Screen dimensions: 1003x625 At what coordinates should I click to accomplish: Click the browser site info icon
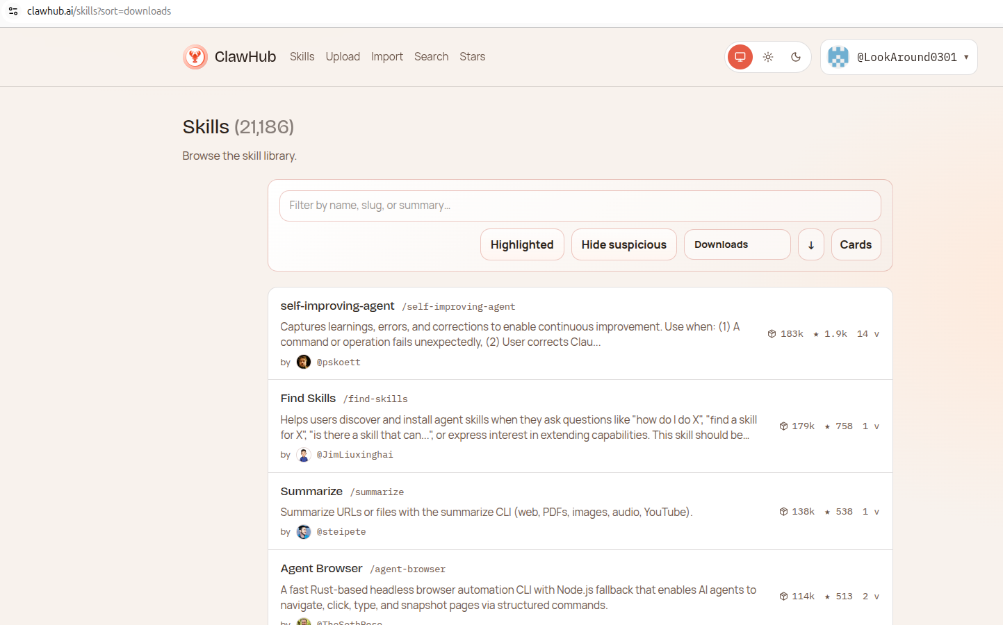[13, 11]
